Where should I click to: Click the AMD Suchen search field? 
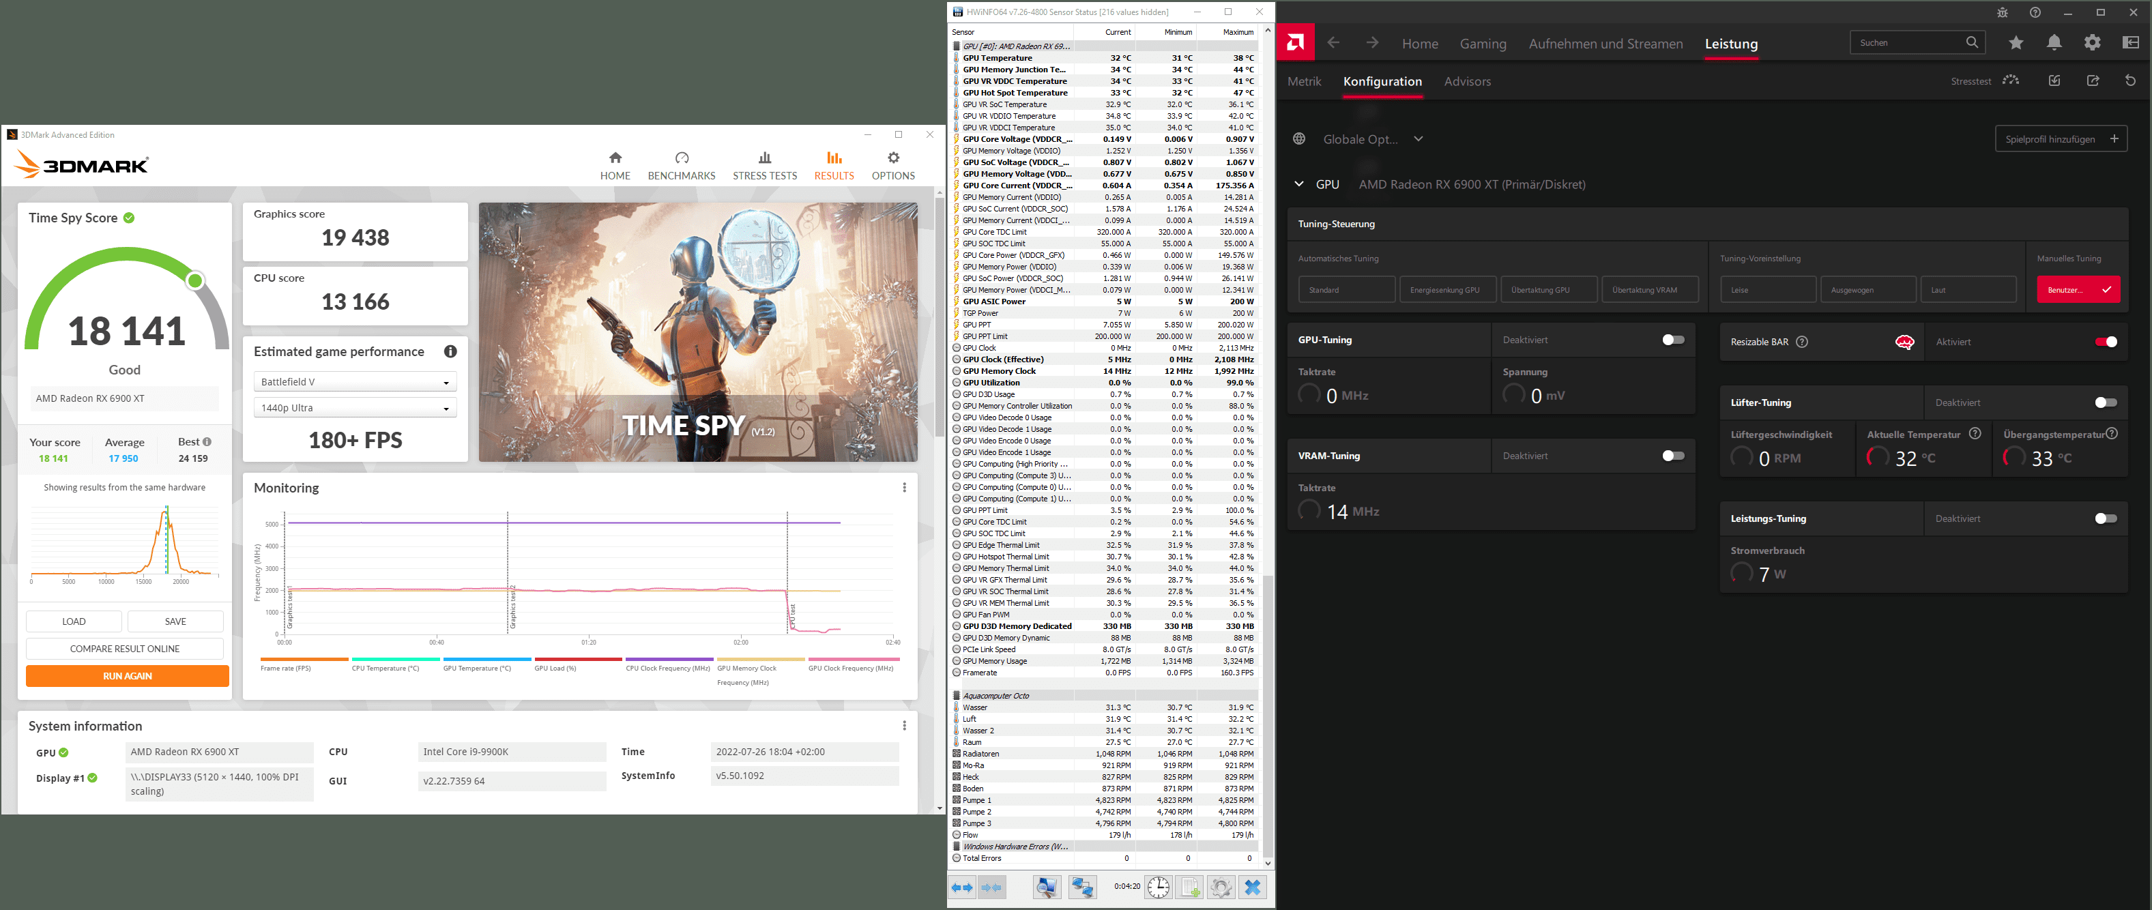click(x=1907, y=42)
